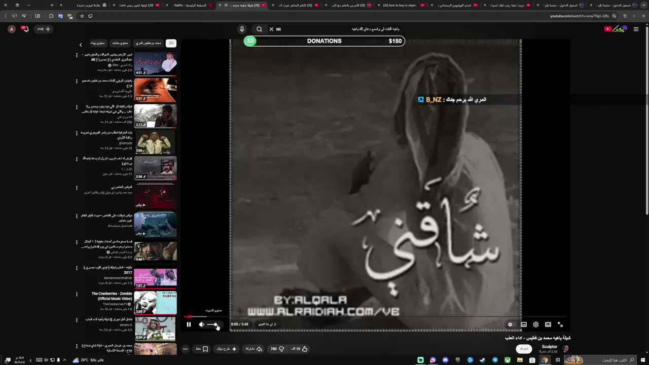The image size is (649, 365).
Task: Show more filter chips with the arrow
Action: (81, 45)
